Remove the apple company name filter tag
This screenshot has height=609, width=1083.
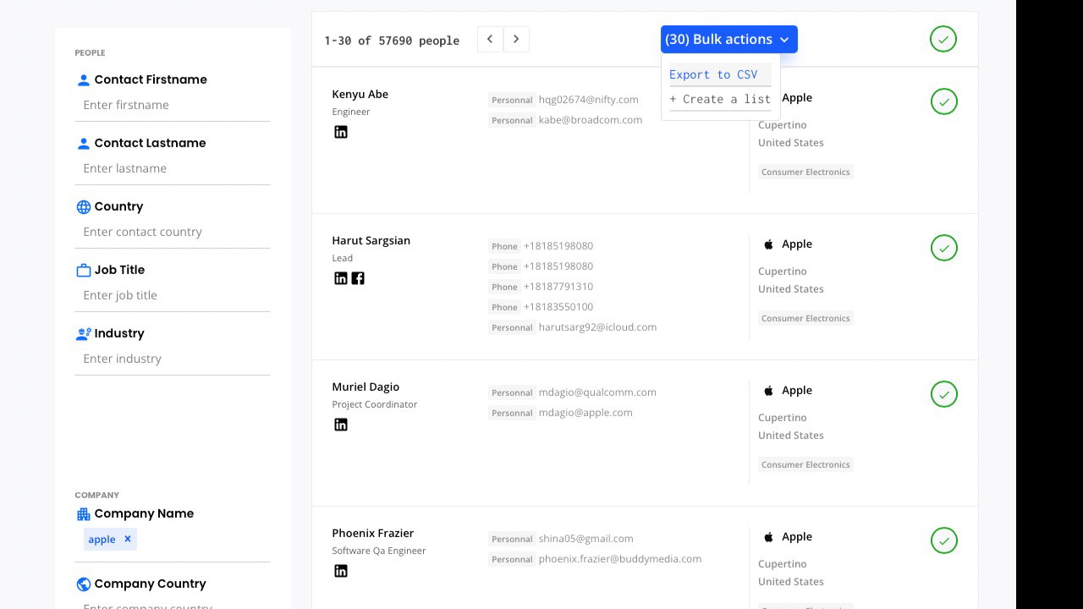pyautogui.click(x=128, y=539)
